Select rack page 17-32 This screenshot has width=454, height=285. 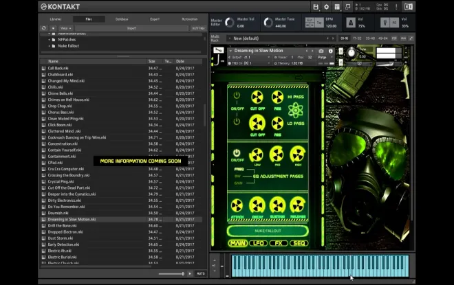pyautogui.click(x=357, y=38)
